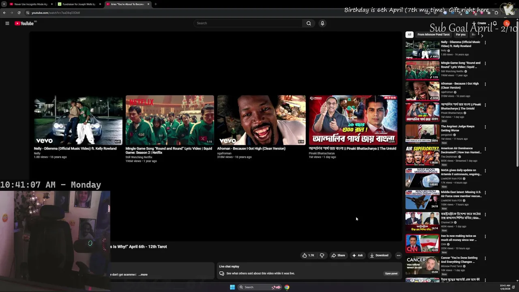519x292 pixels.
Task: Open options for American Air Dominance video
Action: point(485,149)
